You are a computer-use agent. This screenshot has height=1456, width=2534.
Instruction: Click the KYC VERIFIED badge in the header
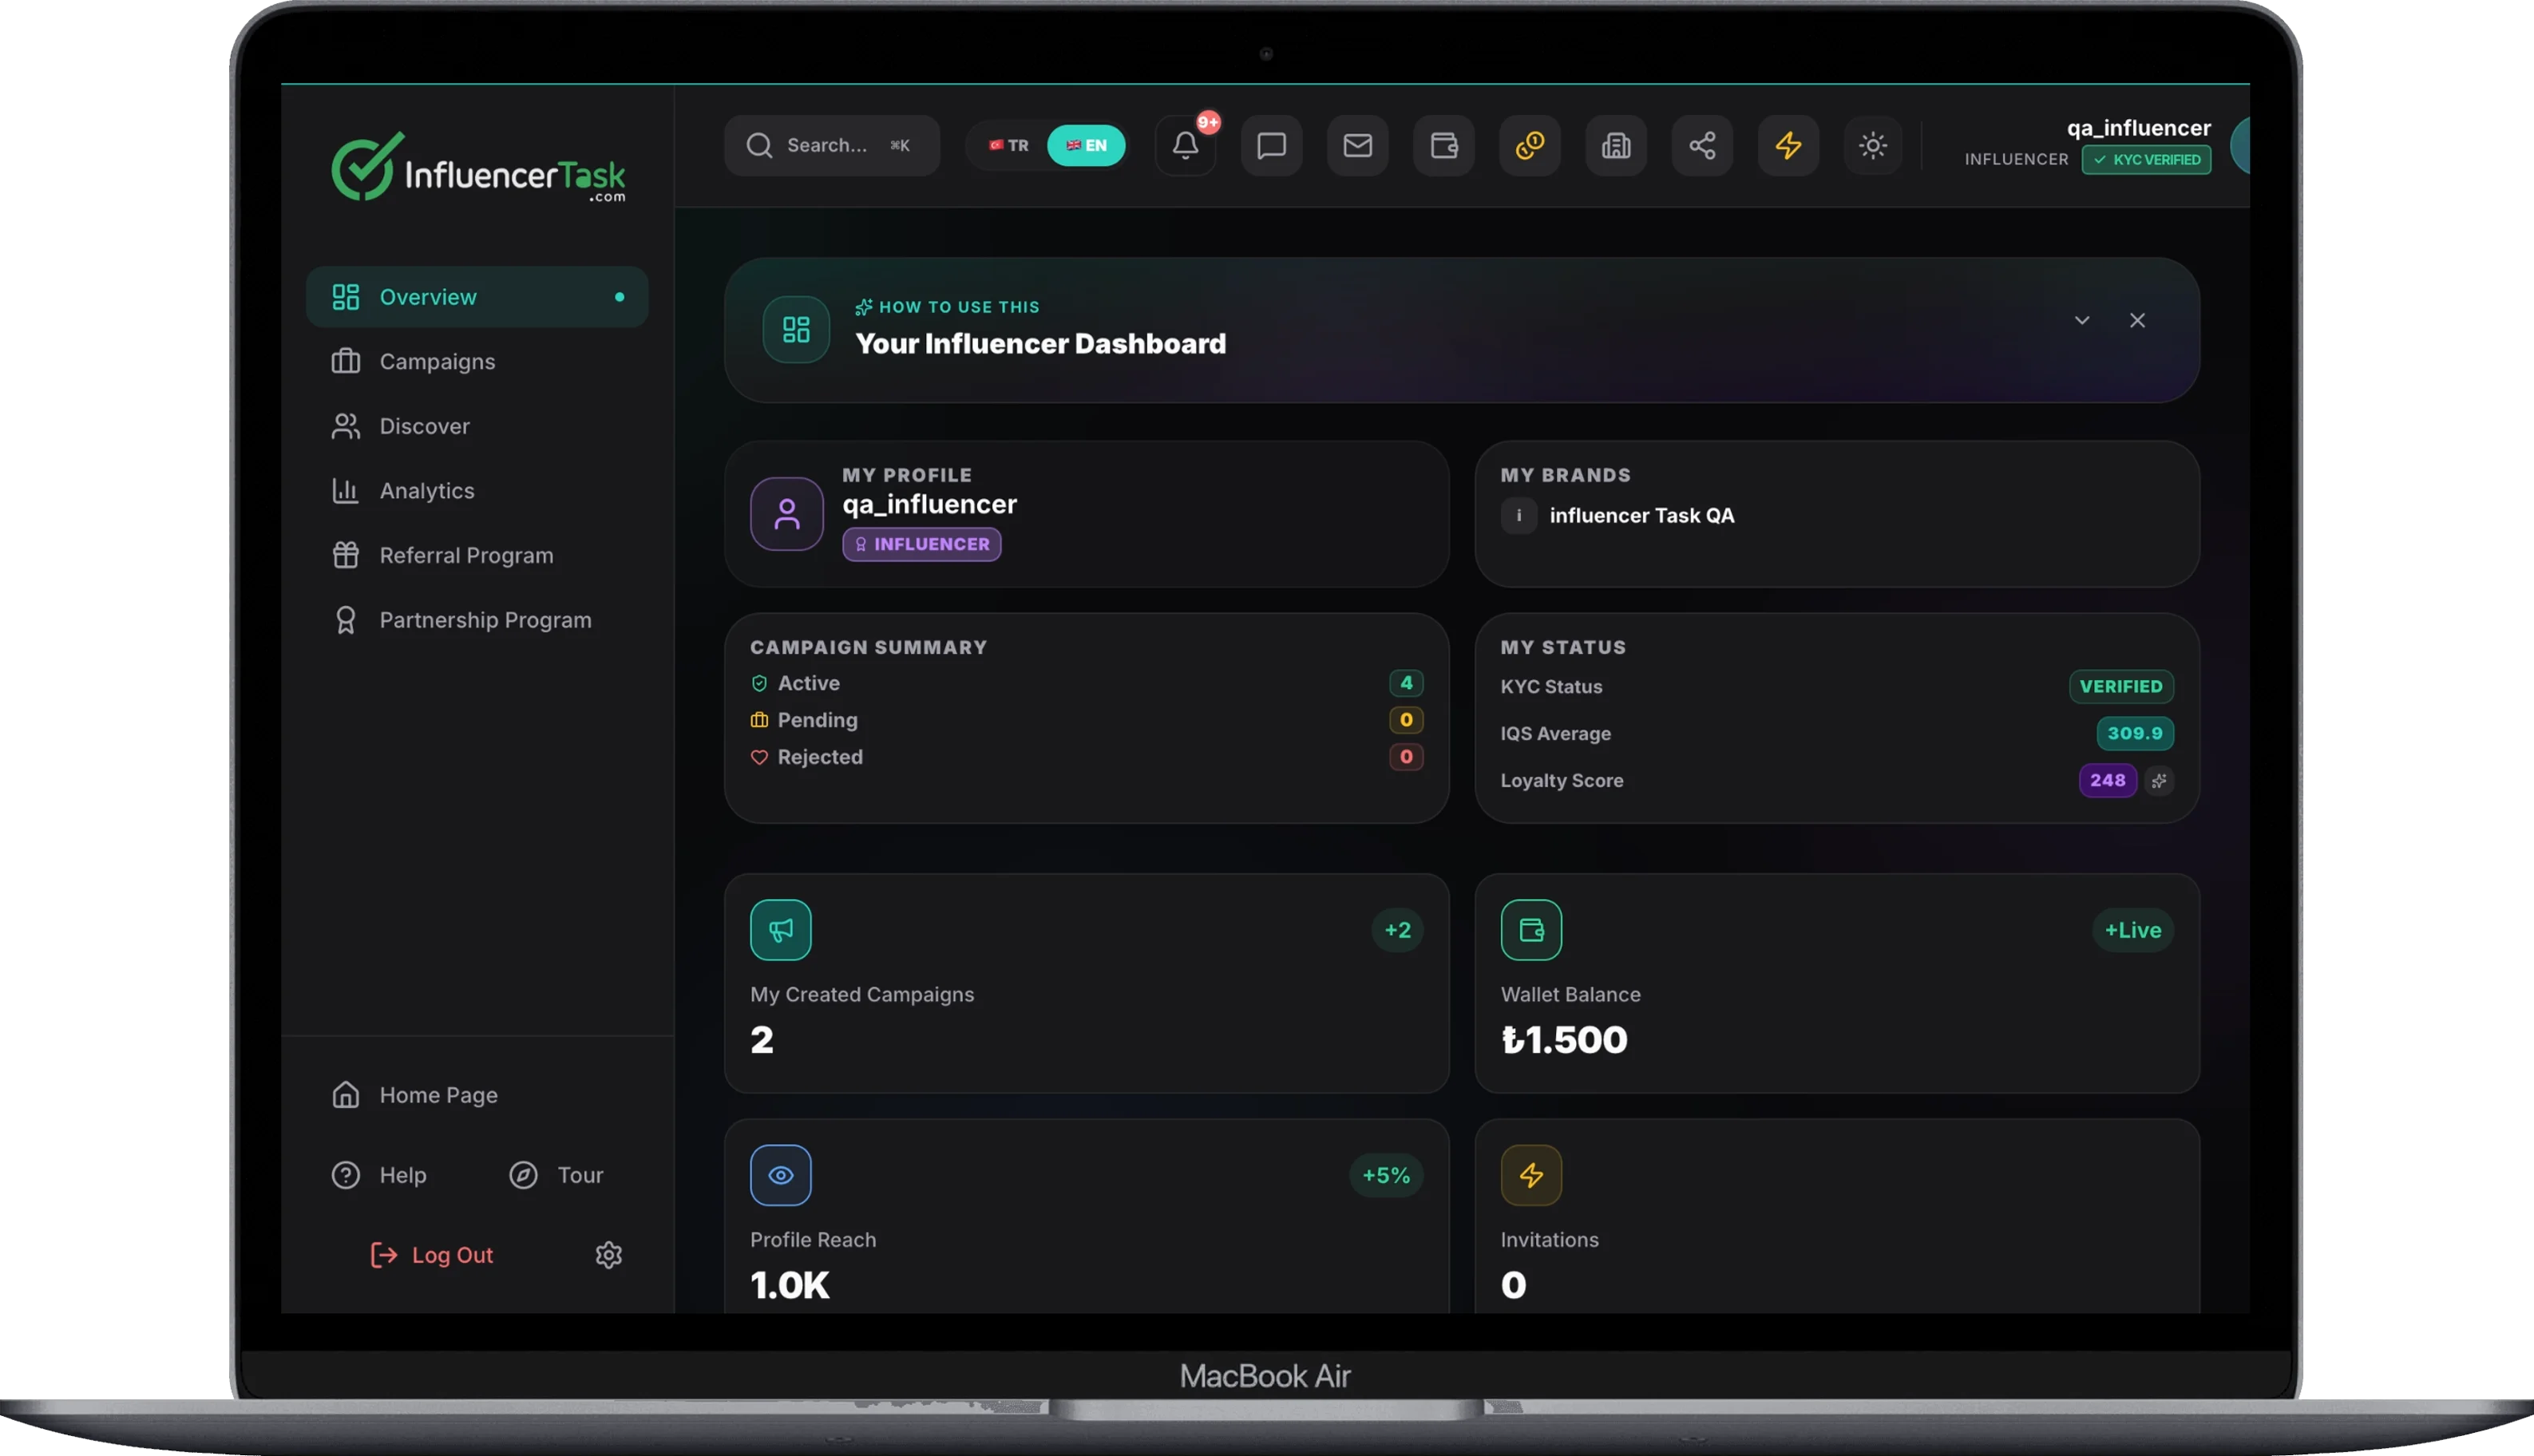(x=2146, y=160)
